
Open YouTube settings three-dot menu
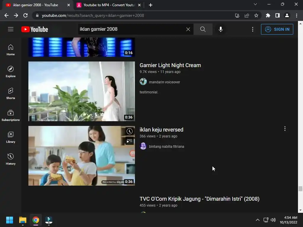[x=253, y=29]
